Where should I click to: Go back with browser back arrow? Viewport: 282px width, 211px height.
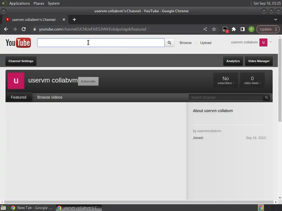[6, 29]
